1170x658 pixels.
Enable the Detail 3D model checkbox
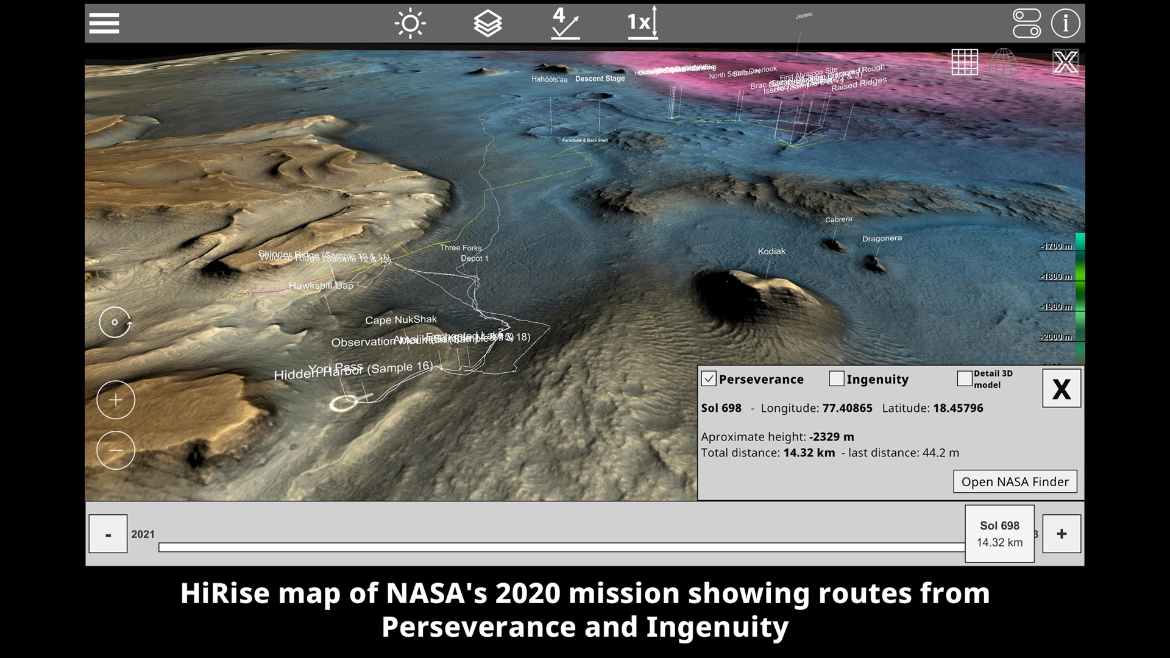[x=964, y=378]
